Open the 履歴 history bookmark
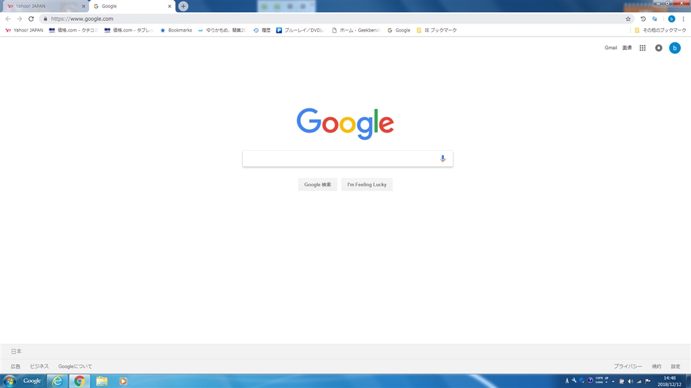This screenshot has width=691, height=388. 262,30
